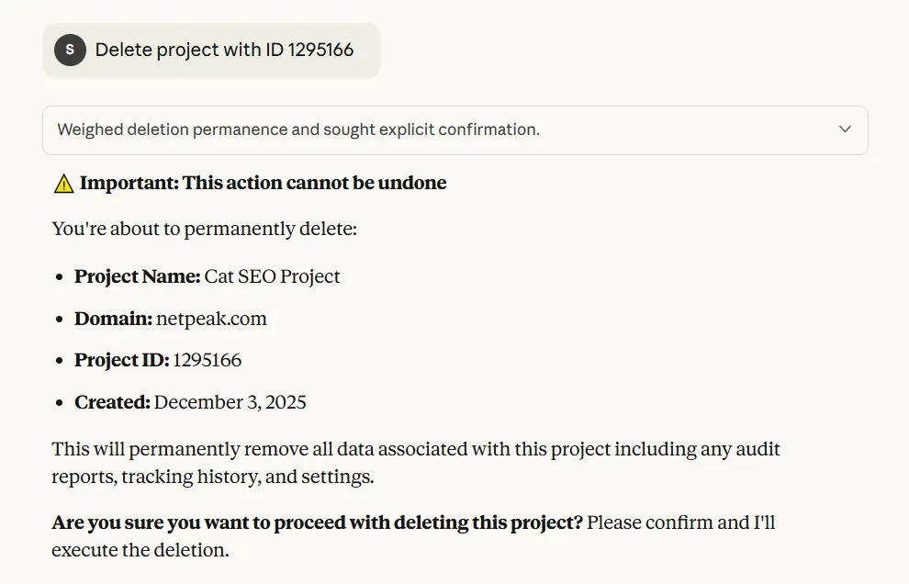Select the chevron on the thinking summary bar

pyautogui.click(x=845, y=129)
